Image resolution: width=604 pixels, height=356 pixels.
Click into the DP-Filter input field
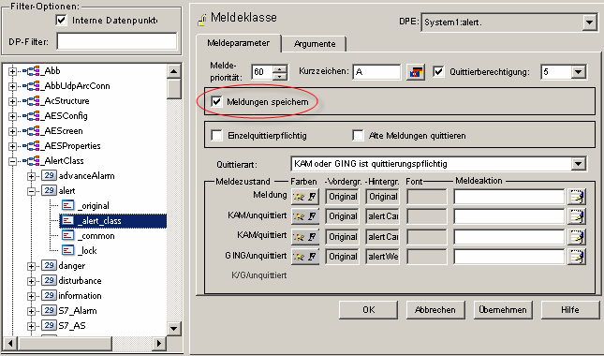point(117,41)
